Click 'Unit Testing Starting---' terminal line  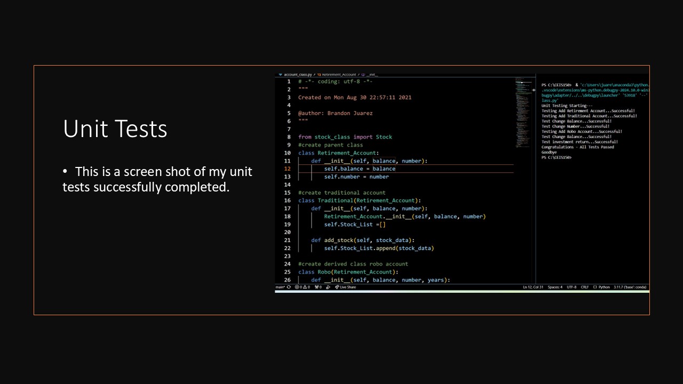[567, 106]
